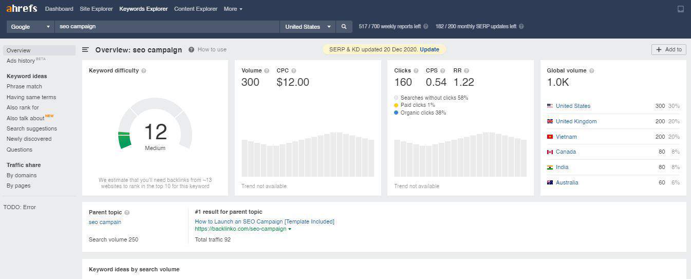
Task: Select Ads history in the sidebar
Action: coord(21,61)
